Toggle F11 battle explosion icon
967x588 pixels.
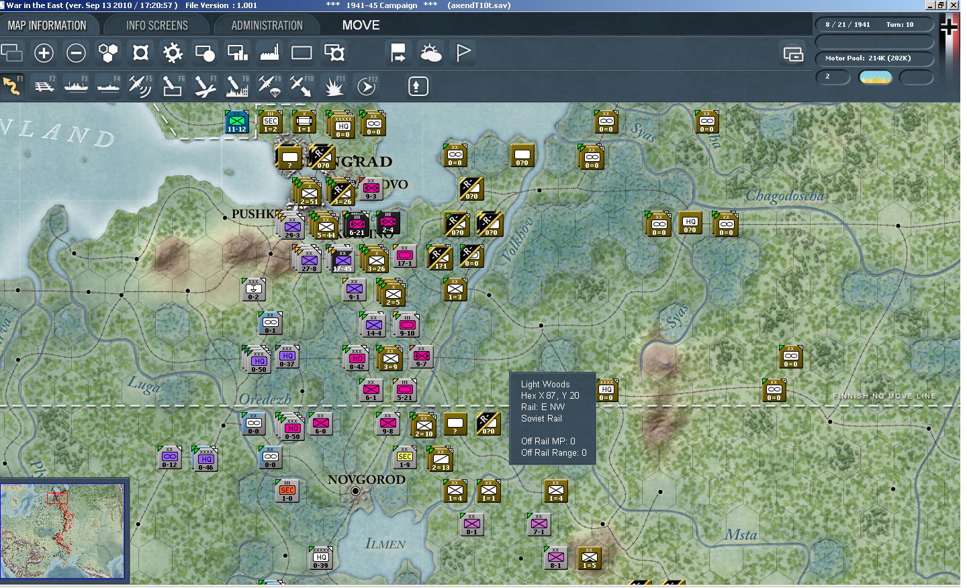334,86
